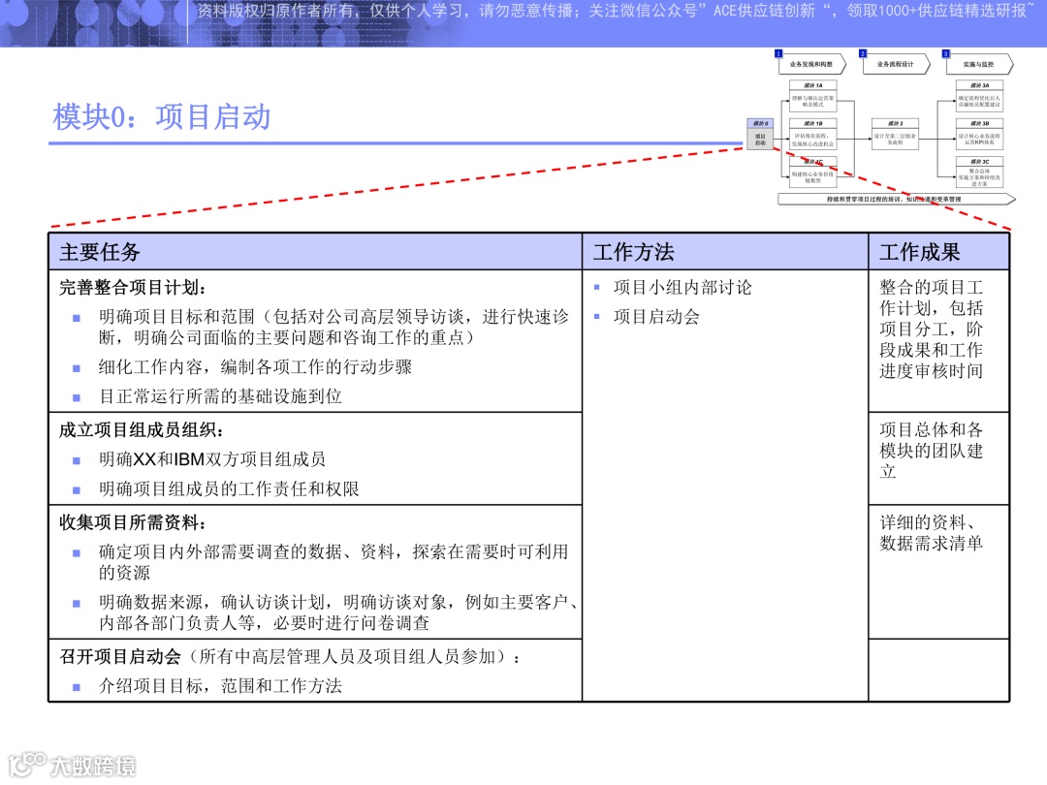Click the blue number 3 badge
Screen dimensions: 1047x785
(945, 52)
